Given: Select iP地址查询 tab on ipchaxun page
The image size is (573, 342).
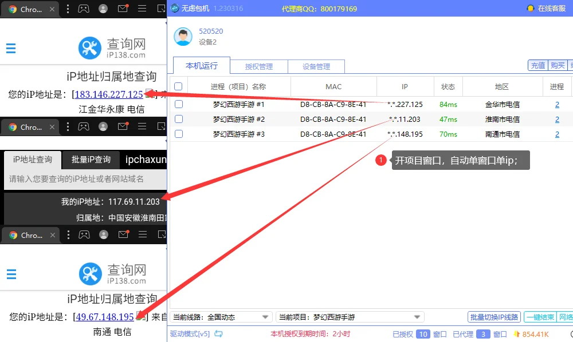Looking at the screenshot, I should [x=33, y=160].
